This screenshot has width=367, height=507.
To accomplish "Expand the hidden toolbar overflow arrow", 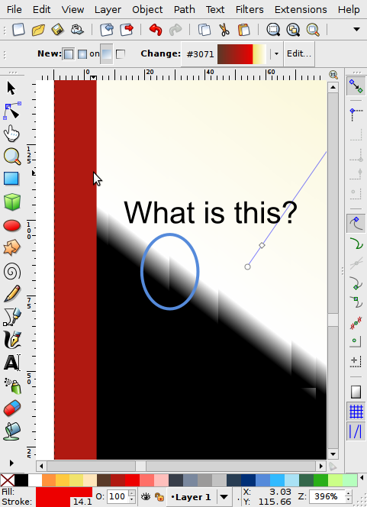I will click(356, 30).
